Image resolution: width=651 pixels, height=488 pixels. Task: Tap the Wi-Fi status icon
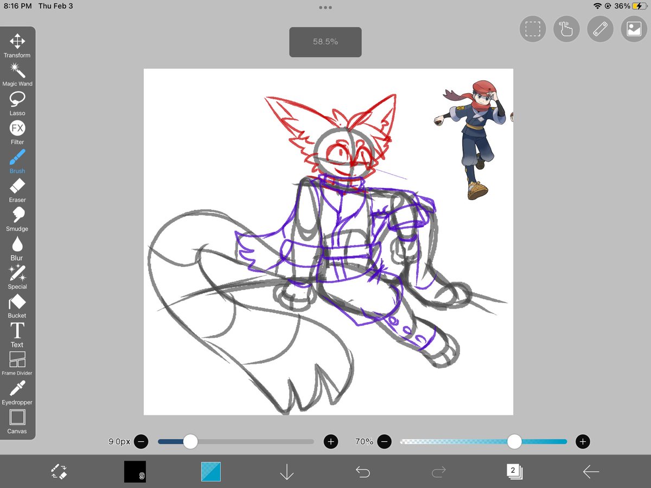click(x=598, y=6)
